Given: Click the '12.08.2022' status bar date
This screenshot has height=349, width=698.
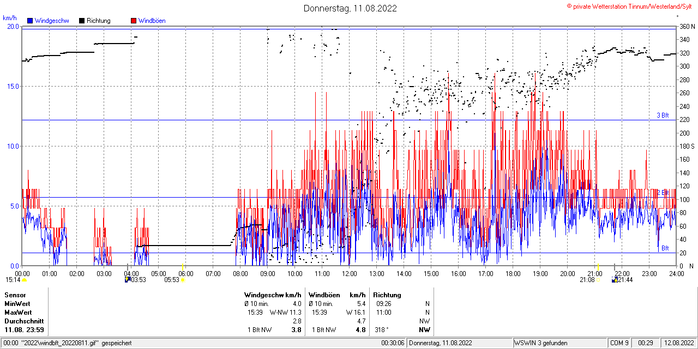Looking at the screenshot, I should tap(679, 343).
